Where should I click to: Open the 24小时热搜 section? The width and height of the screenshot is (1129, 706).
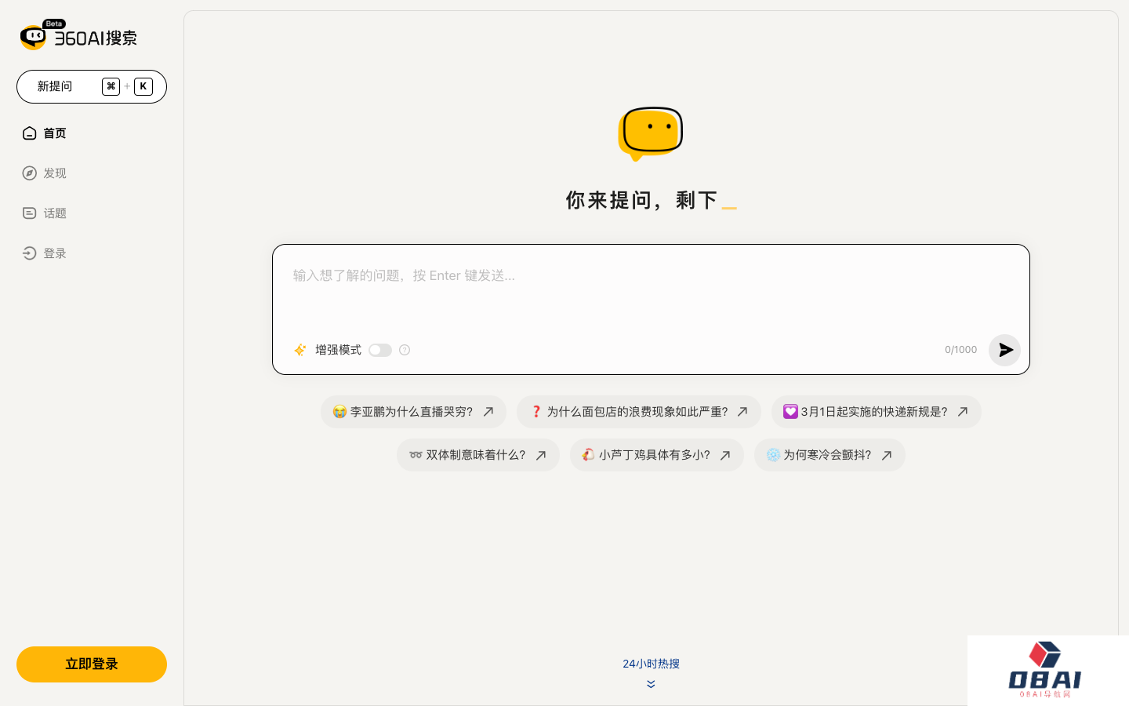coord(651,664)
